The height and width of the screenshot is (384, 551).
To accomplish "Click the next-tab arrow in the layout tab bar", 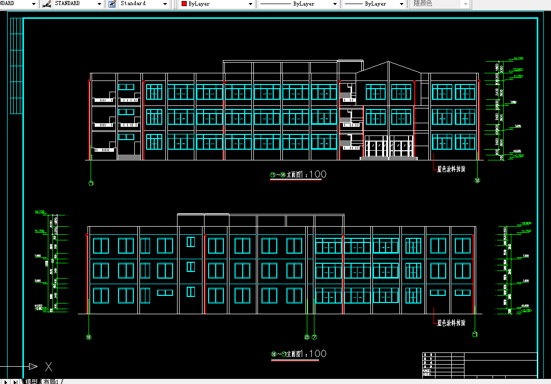I will pyautogui.click(x=6, y=381).
